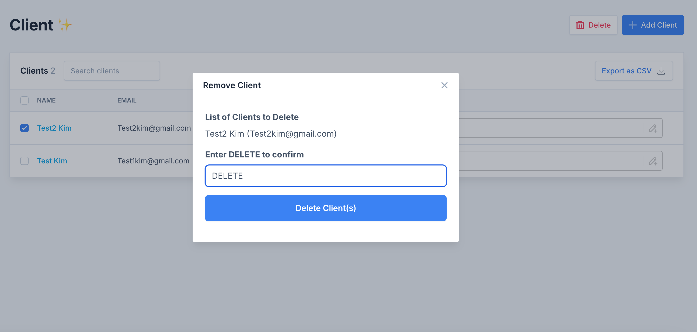Click the Test1kim@gmail.com email cell
The height and width of the screenshot is (332, 697).
pyautogui.click(x=153, y=161)
